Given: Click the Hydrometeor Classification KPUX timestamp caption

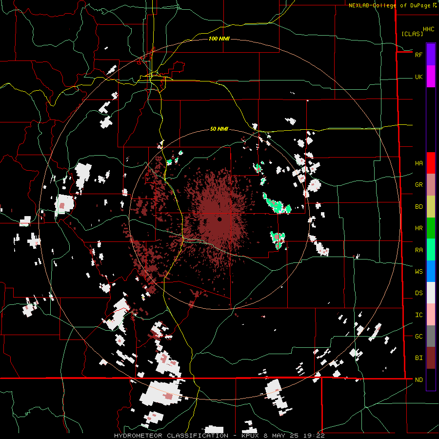Looking at the screenshot, I should 219,436.
